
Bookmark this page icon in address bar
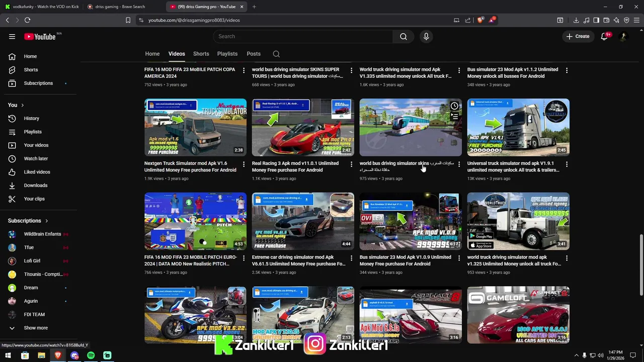(x=128, y=20)
